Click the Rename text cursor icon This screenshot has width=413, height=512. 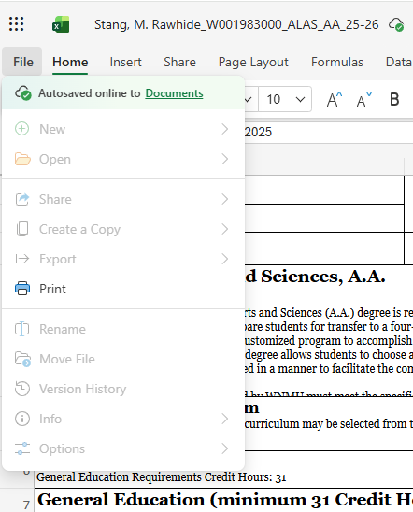(21, 329)
